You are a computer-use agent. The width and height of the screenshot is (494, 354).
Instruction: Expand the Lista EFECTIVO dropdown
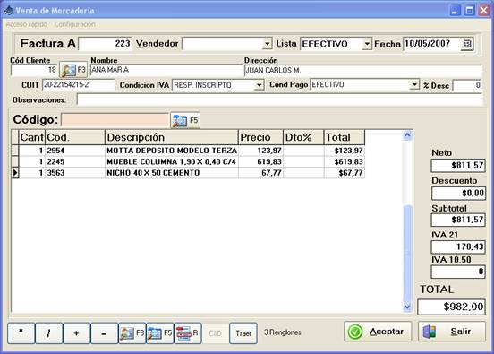[367, 44]
